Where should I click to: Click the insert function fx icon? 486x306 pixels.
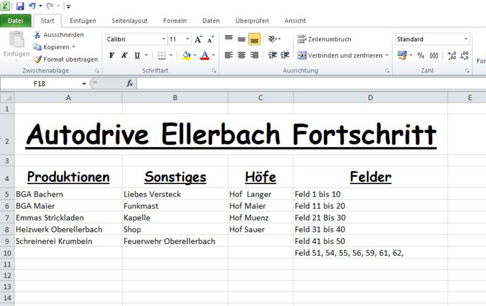pyautogui.click(x=129, y=83)
